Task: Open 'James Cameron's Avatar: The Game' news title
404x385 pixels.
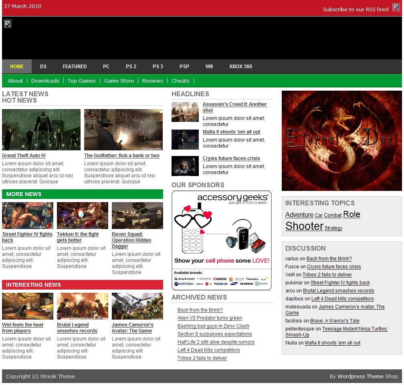Action: (133, 328)
